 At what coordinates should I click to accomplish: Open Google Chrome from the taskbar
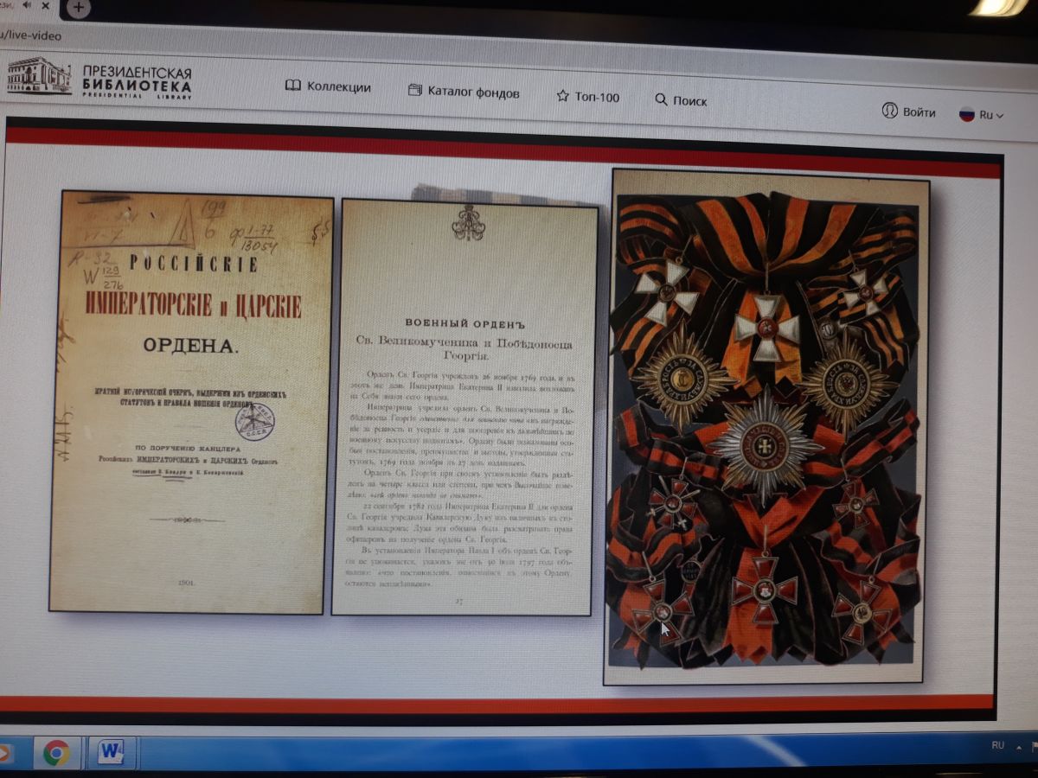tap(56, 752)
